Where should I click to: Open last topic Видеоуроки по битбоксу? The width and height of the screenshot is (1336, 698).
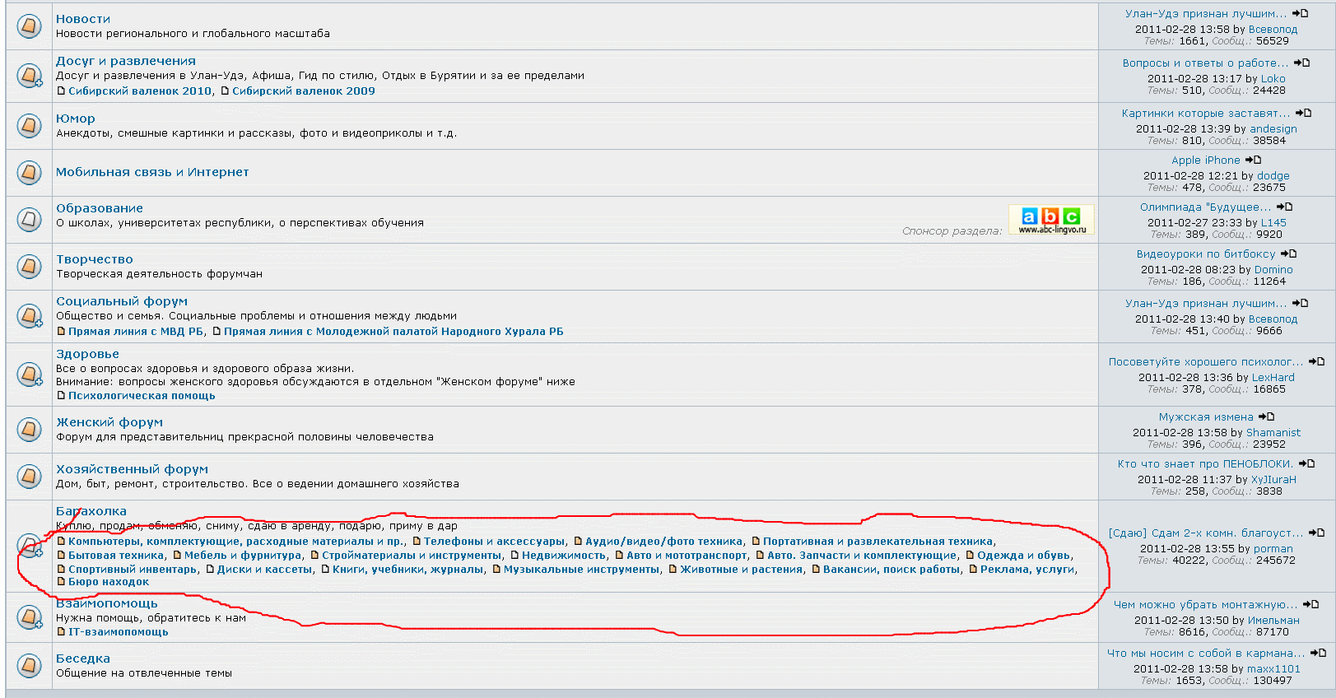click(x=1206, y=254)
